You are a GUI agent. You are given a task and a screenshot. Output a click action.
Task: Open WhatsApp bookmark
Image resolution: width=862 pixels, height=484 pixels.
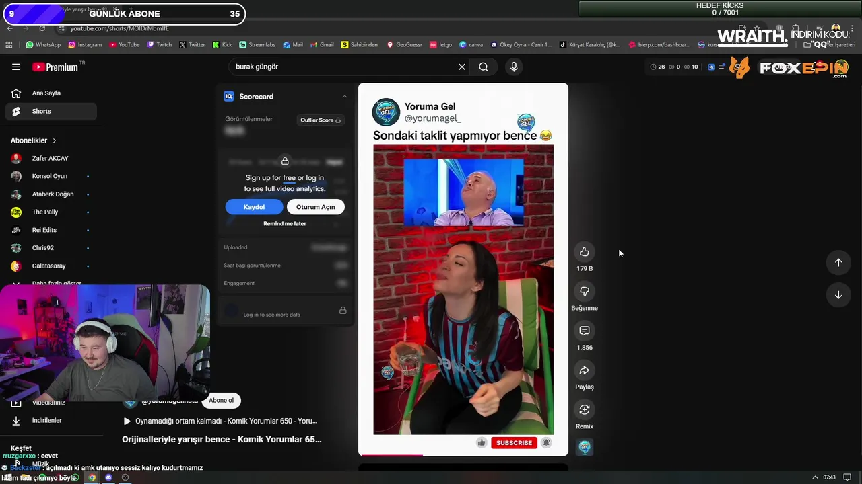pos(43,45)
